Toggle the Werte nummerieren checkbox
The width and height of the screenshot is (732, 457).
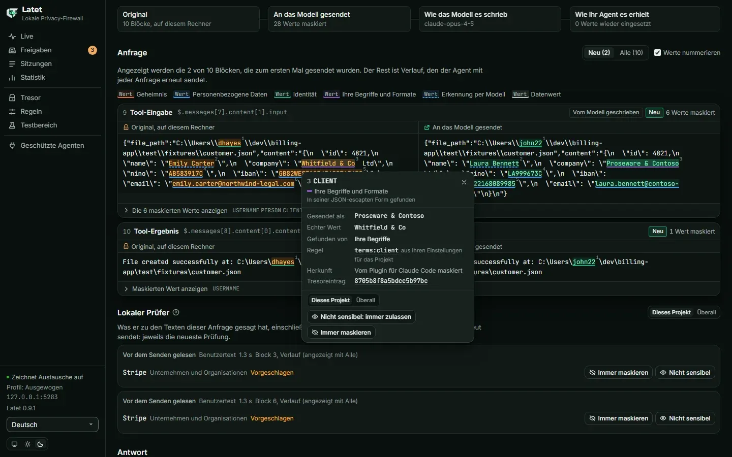click(657, 53)
